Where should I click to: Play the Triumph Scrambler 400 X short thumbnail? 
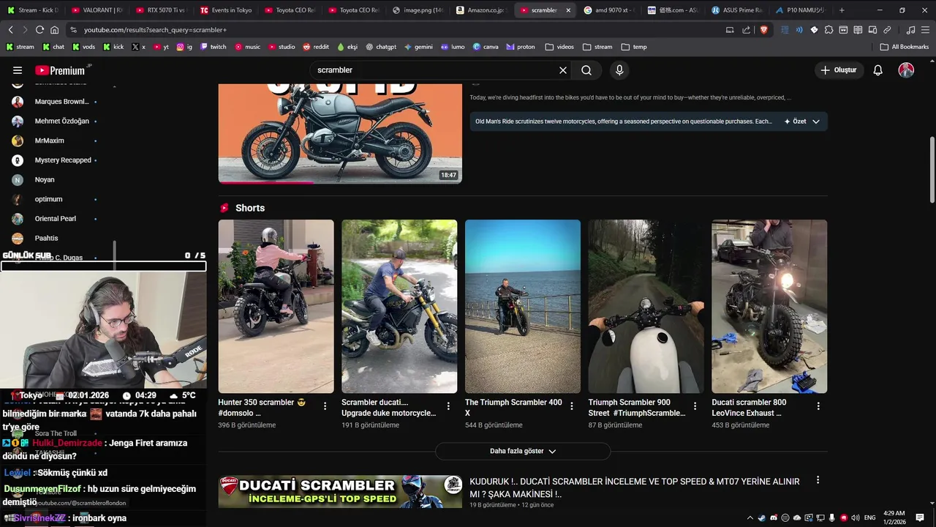tap(523, 306)
